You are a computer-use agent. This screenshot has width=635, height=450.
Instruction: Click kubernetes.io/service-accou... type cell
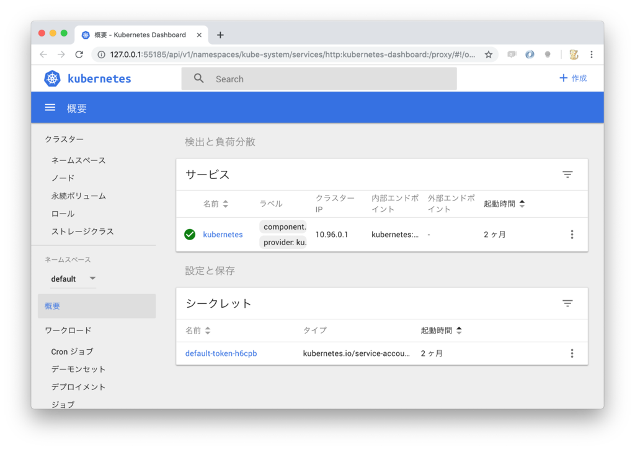(x=357, y=353)
